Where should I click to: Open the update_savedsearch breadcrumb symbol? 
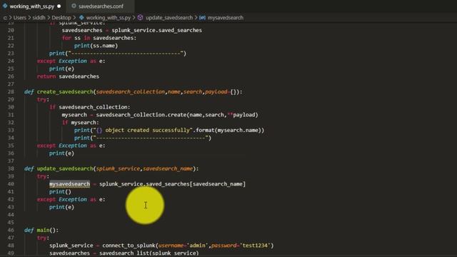coord(169,18)
